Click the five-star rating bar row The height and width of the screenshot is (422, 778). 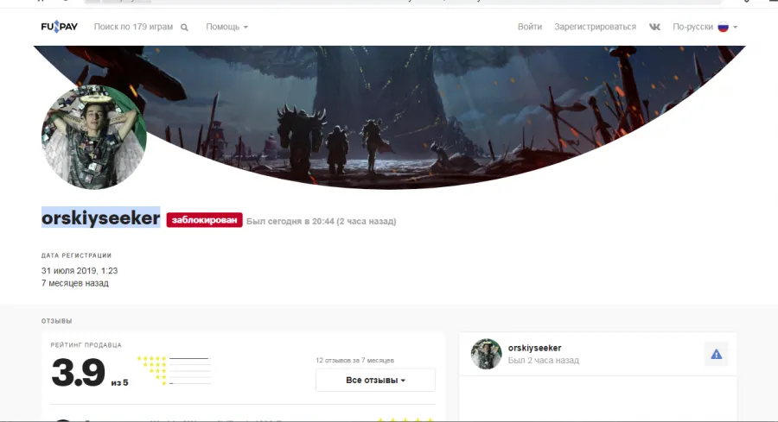pyautogui.click(x=174, y=358)
